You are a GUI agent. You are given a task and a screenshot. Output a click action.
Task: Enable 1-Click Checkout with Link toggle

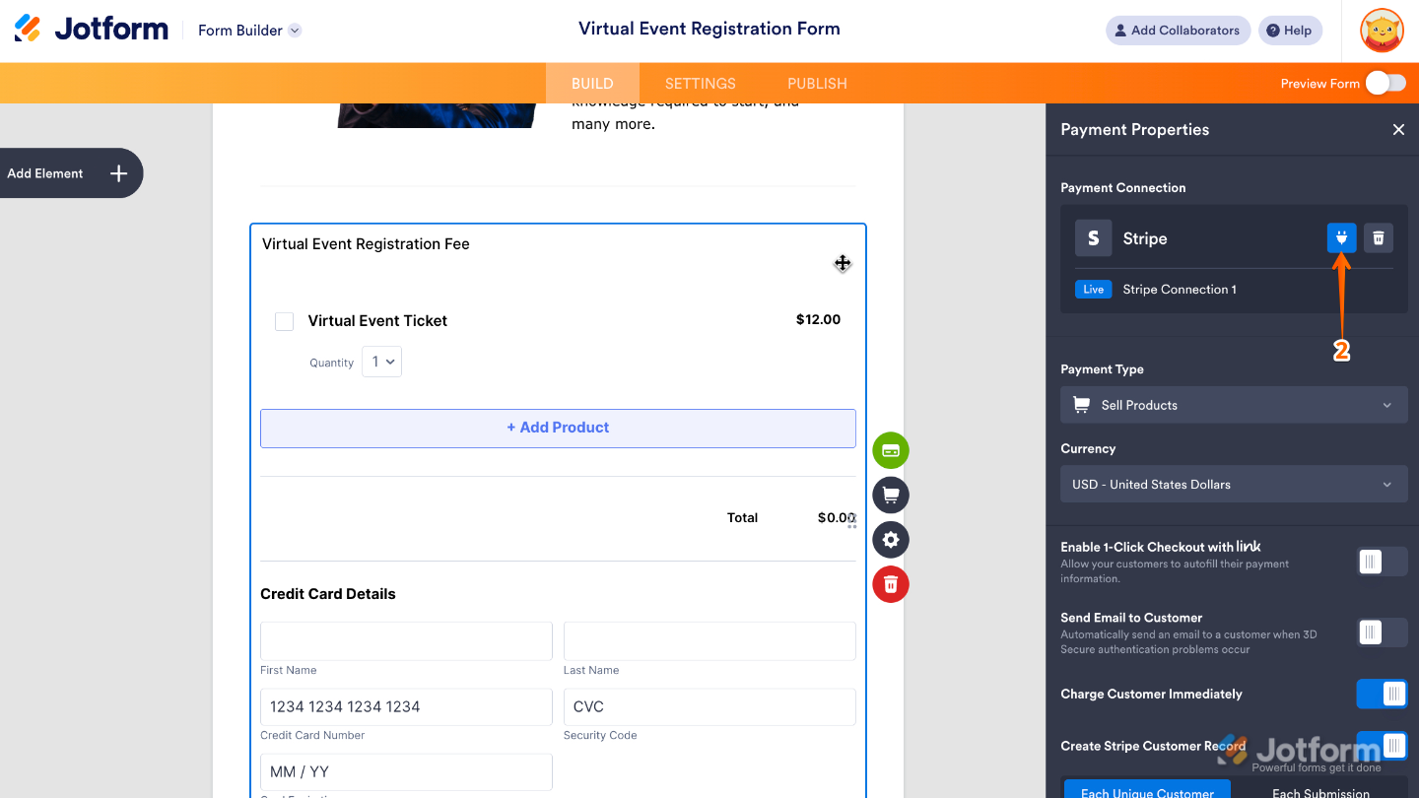pyautogui.click(x=1382, y=562)
